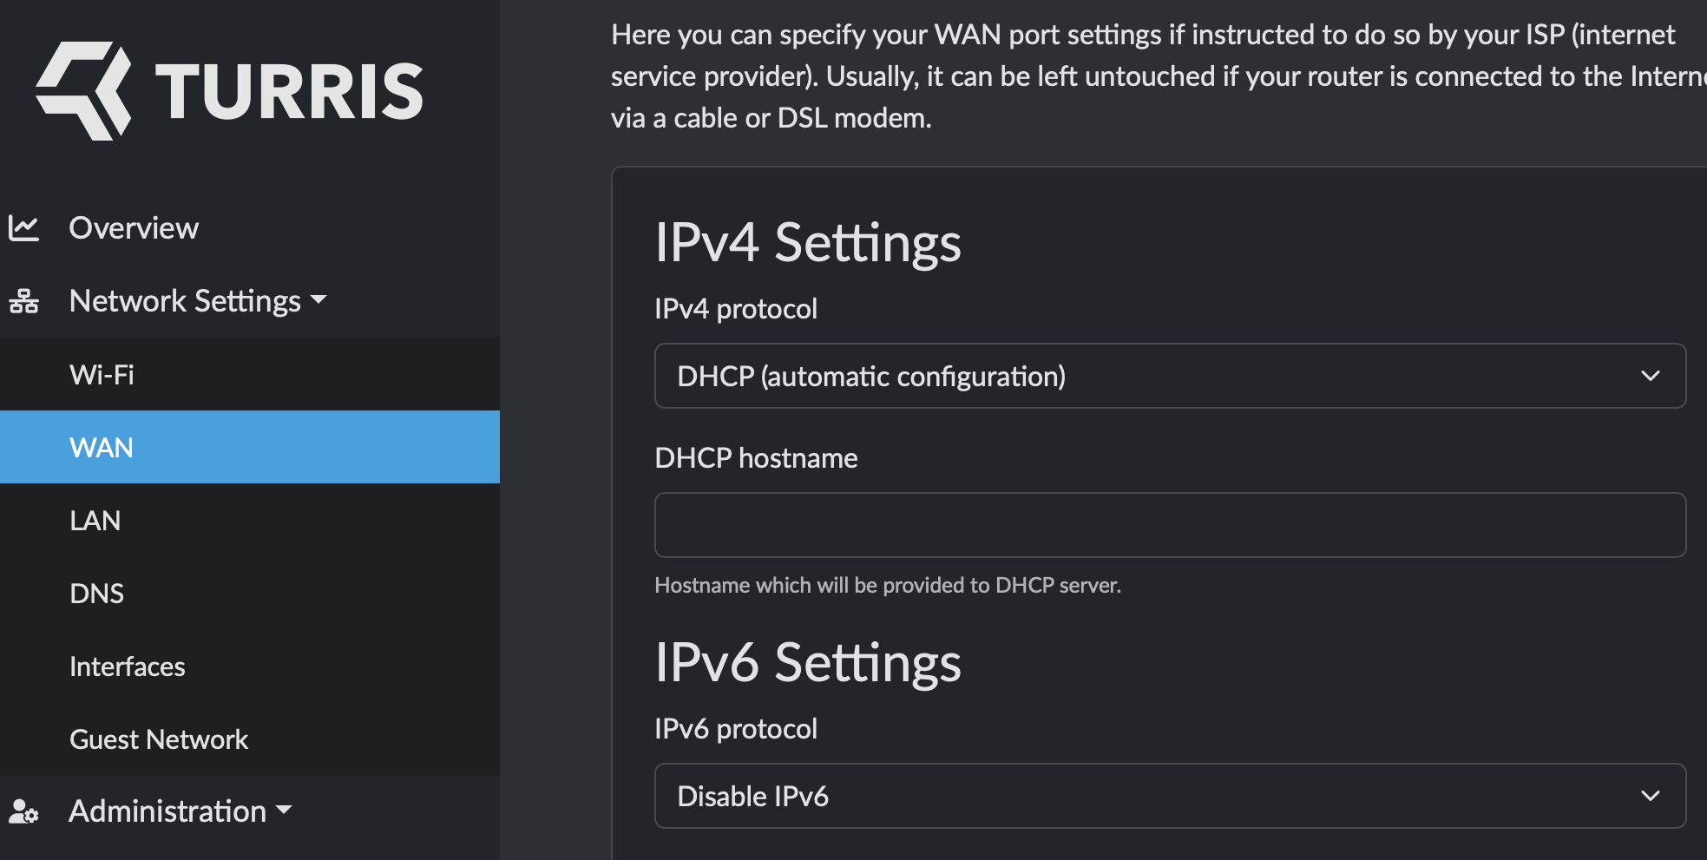Click the Network Settings topology icon

point(23,301)
